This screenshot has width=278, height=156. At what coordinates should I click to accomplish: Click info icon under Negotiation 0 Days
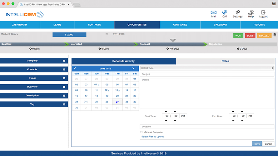point(238,49)
